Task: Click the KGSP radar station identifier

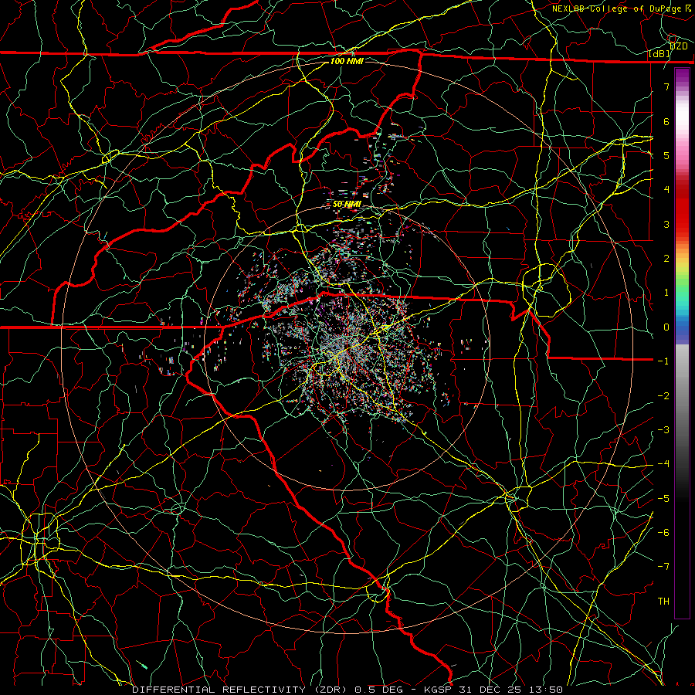Action: 438,690
